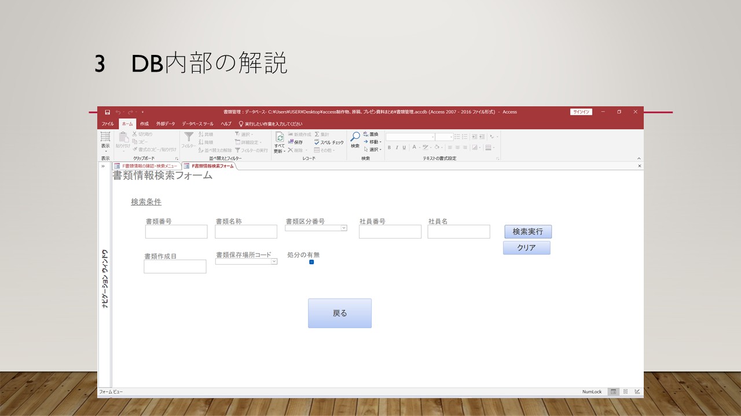Viewport: 741px width, 416px height.
Task: Open the 作成 ribbon tab
Action: 144,124
